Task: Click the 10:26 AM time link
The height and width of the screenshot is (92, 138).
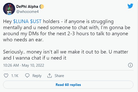Action: [x=11, y=65]
